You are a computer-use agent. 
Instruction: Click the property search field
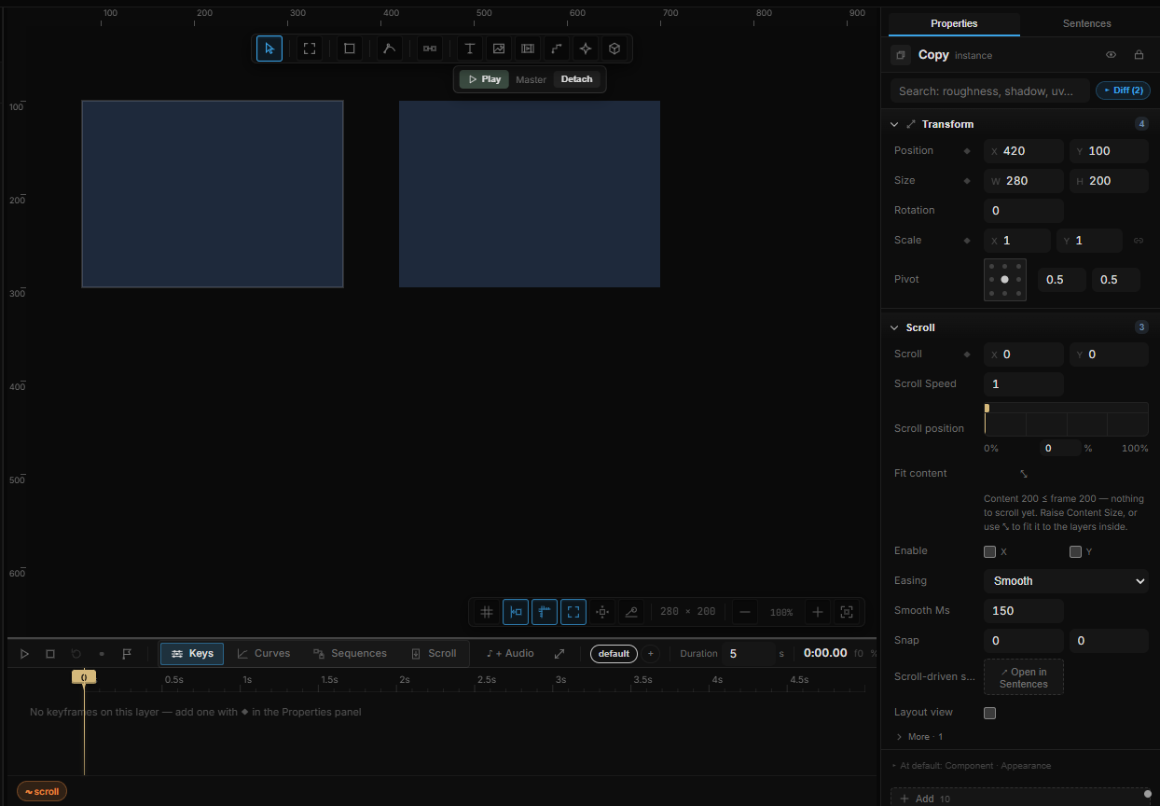click(x=989, y=90)
